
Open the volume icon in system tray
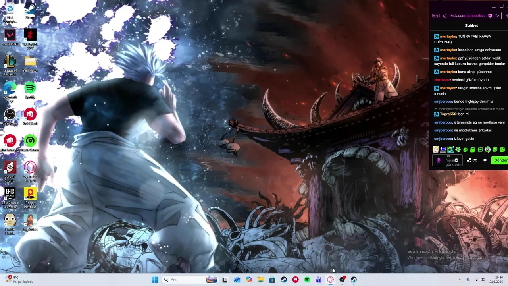point(483,280)
